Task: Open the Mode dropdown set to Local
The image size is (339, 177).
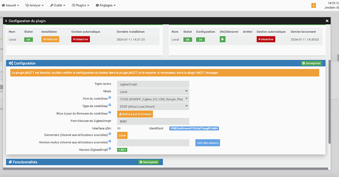Action: coord(153,91)
